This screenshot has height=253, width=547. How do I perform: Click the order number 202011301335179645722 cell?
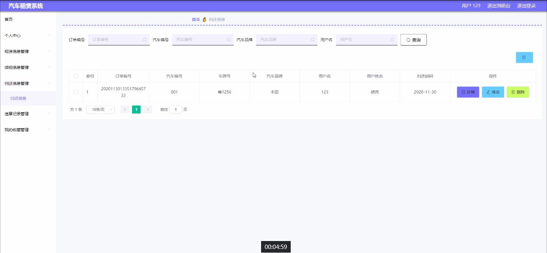click(123, 92)
